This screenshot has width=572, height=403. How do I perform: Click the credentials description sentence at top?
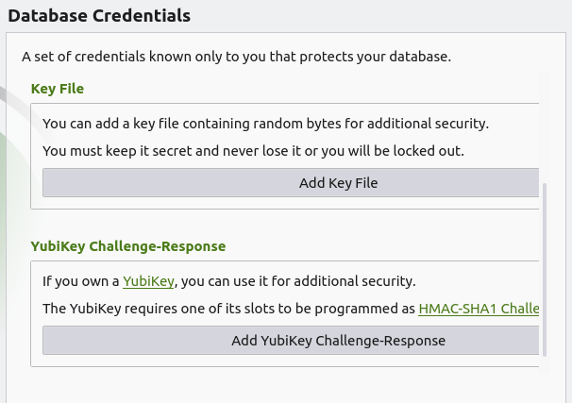click(236, 57)
